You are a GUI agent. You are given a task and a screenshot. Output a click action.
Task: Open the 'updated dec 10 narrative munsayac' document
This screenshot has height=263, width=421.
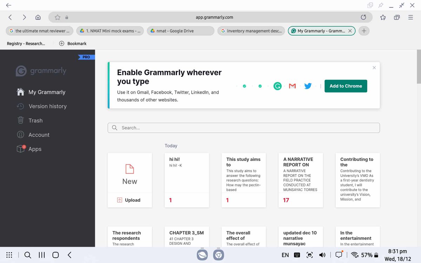301,237
